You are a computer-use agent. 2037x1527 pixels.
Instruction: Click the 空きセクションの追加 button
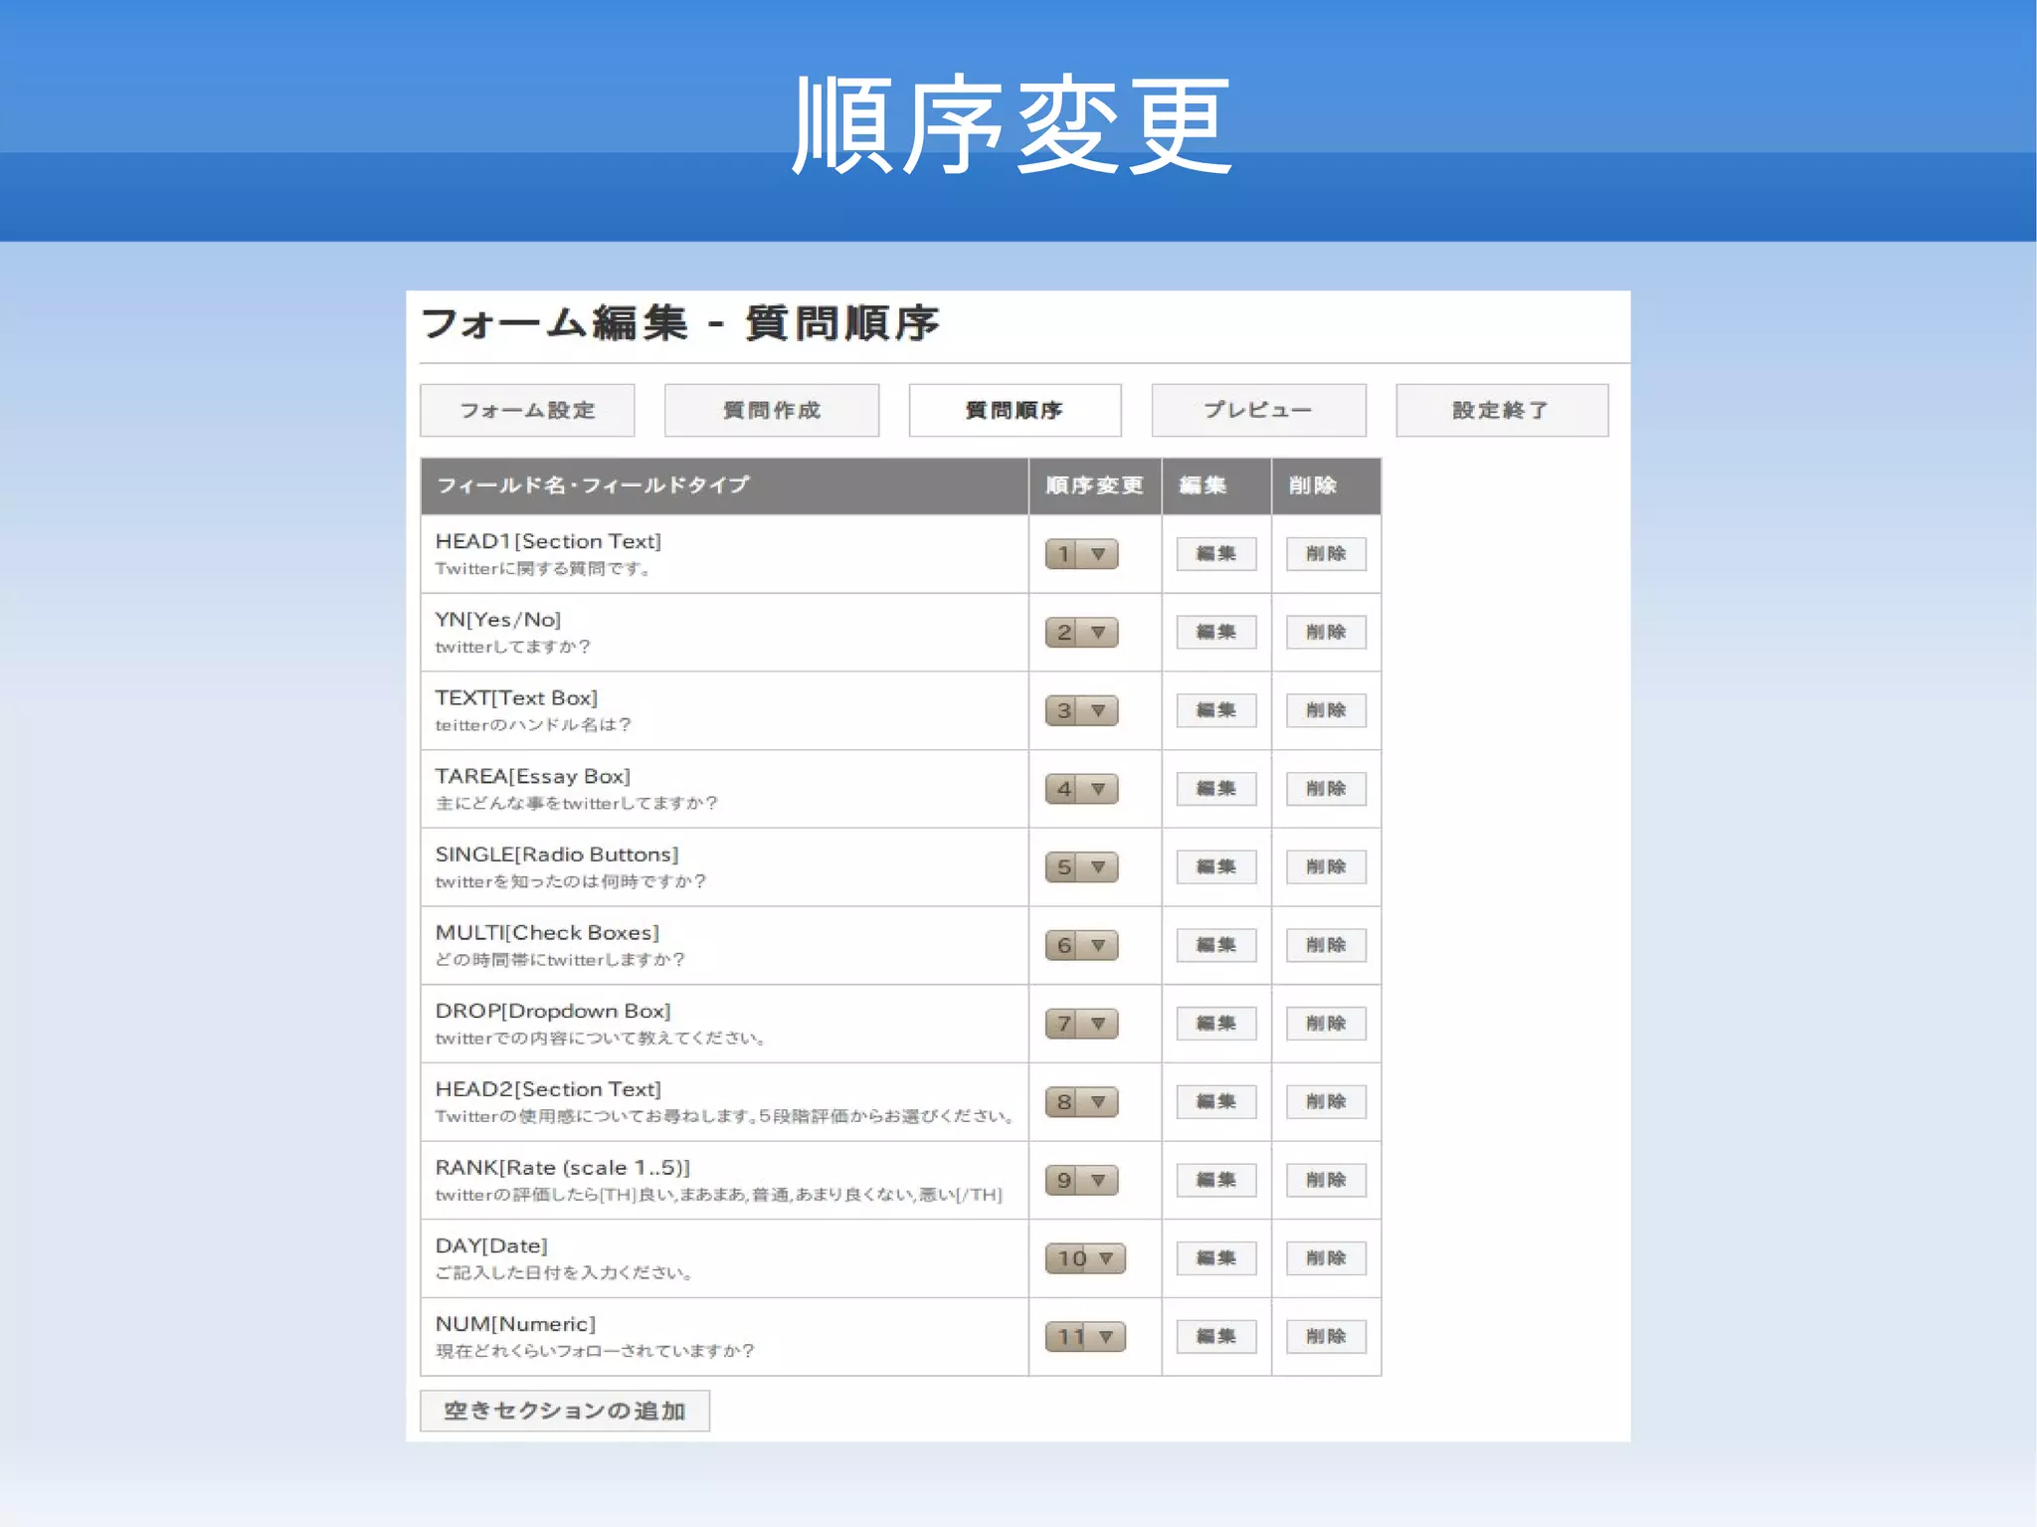[565, 1411]
